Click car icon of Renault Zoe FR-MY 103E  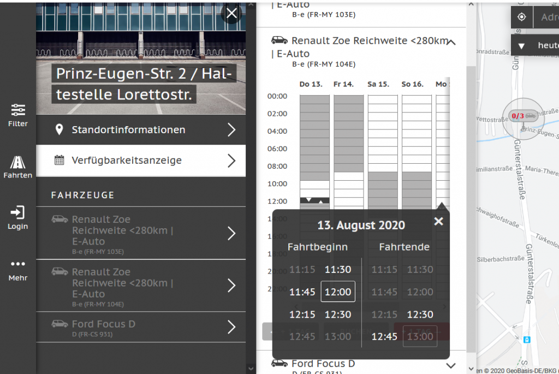(60, 219)
